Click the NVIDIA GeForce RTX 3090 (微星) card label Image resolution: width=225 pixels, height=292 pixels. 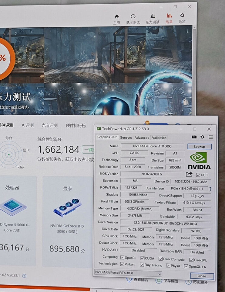[67, 229]
